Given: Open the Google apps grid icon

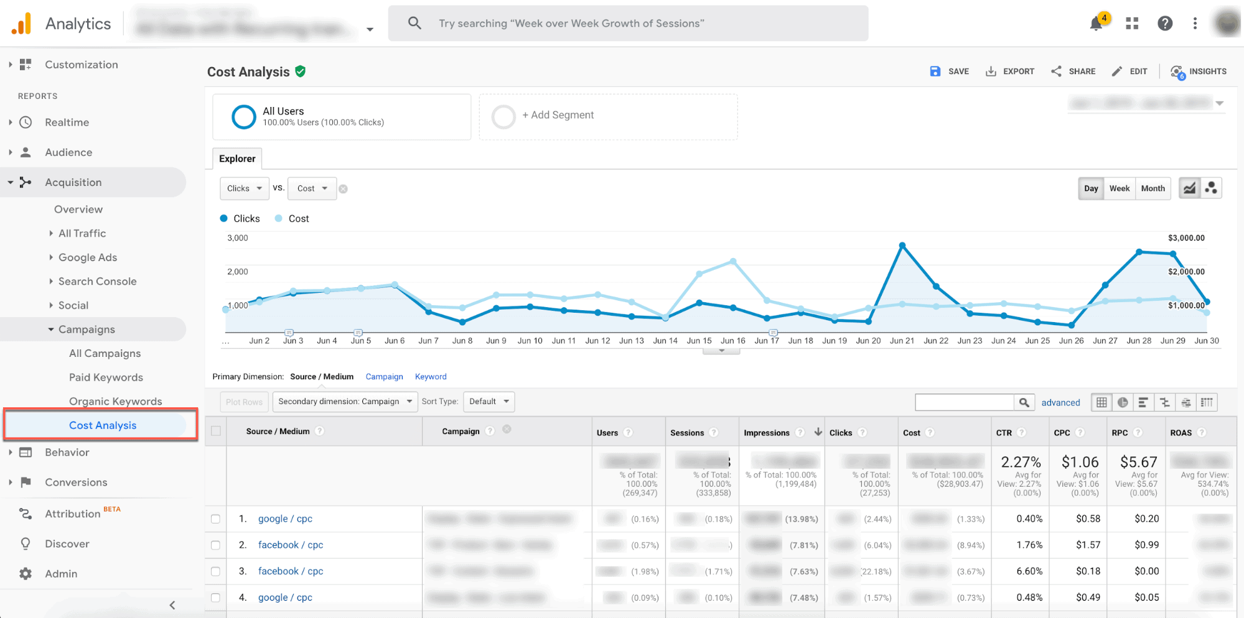Looking at the screenshot, I should 1132,24.
